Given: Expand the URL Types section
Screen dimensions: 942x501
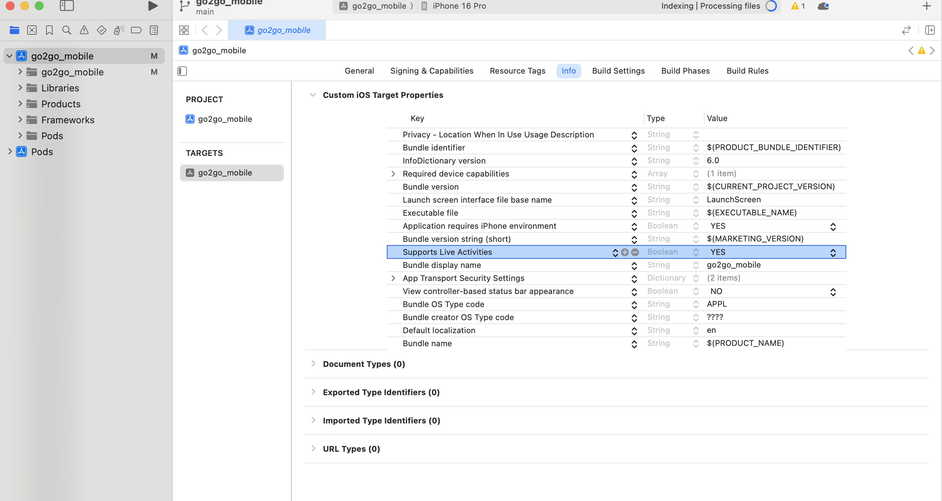Looking at the screenshot, I should click(313, 448).
